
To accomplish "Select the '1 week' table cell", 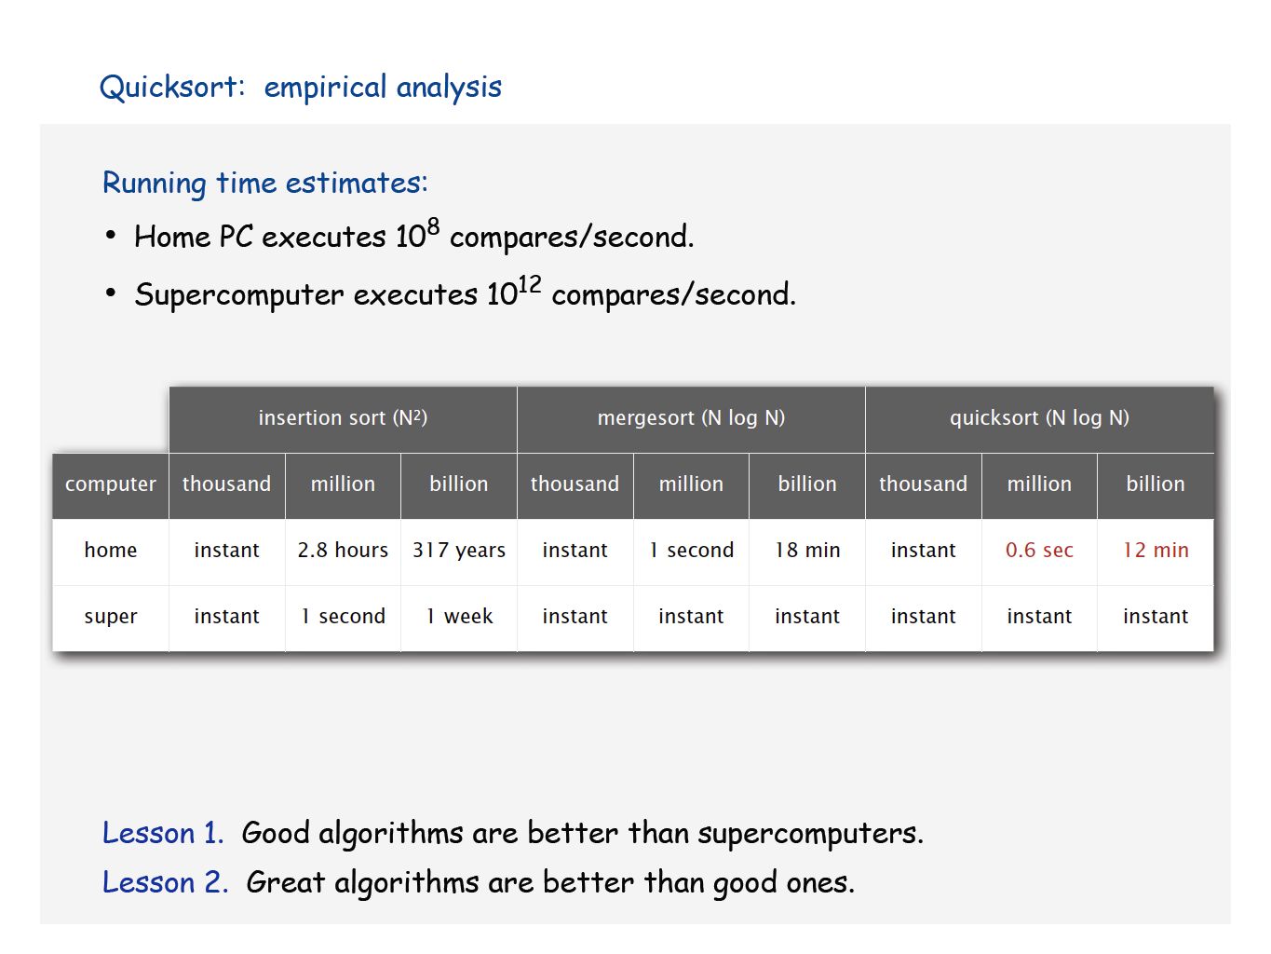I will click(459, 617).
